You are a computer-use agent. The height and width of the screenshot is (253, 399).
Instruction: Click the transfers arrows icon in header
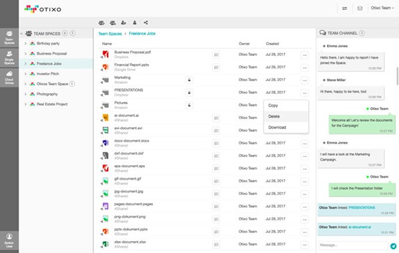pyautogui.click(x=344, y=9)
